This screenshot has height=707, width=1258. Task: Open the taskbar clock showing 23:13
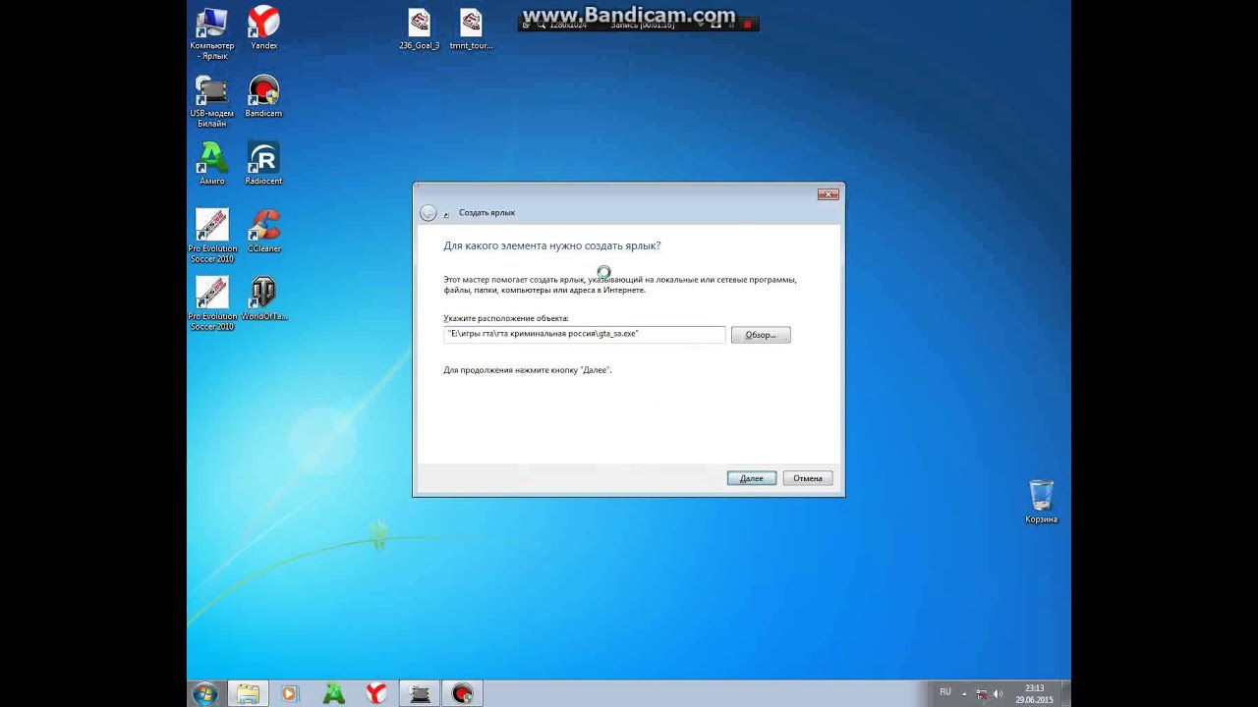pos(1034,693)
